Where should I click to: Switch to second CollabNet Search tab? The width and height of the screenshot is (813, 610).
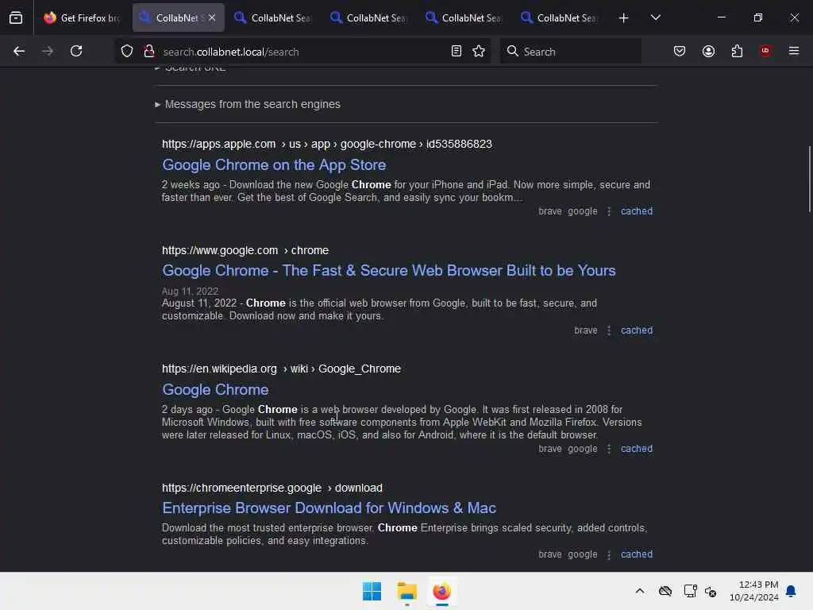[x=273, y=18]
